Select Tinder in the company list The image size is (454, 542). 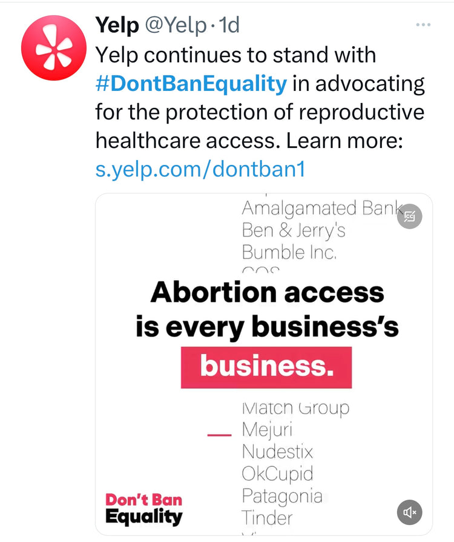[x=267, y=518]
